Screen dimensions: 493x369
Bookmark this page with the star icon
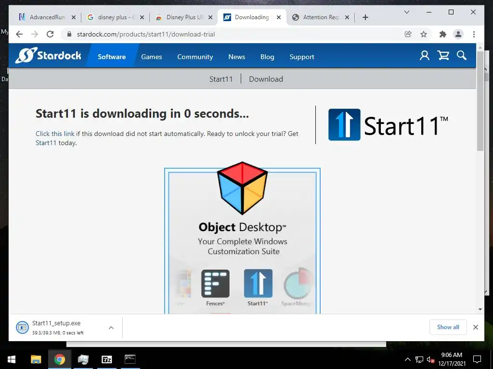click(424, 34)
